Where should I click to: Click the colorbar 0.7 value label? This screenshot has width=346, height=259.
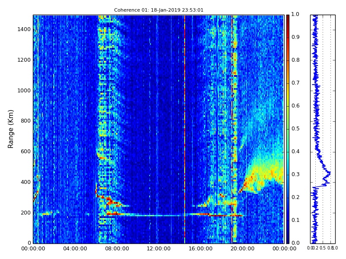click(x=295, y=83)
